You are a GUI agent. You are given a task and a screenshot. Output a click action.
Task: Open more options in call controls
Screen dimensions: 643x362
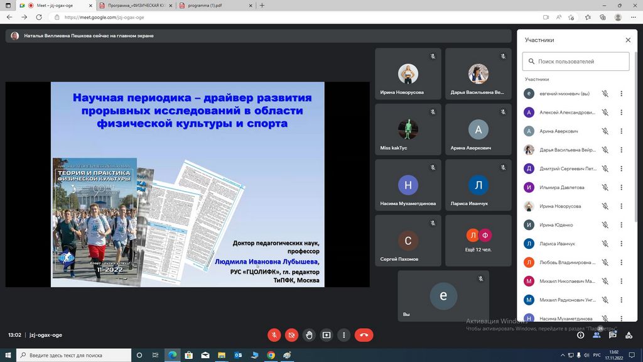coord(343,335)
